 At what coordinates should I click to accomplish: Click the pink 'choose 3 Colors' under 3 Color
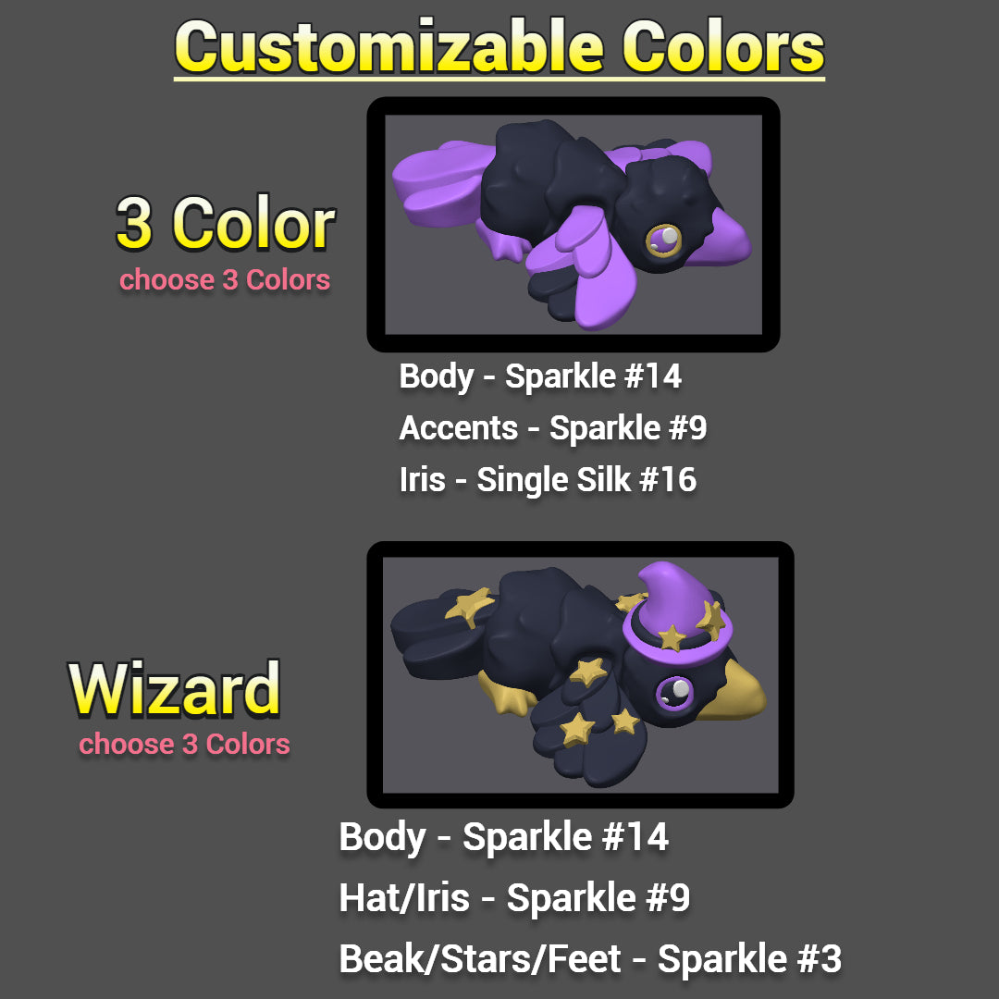tap(224, 279)
